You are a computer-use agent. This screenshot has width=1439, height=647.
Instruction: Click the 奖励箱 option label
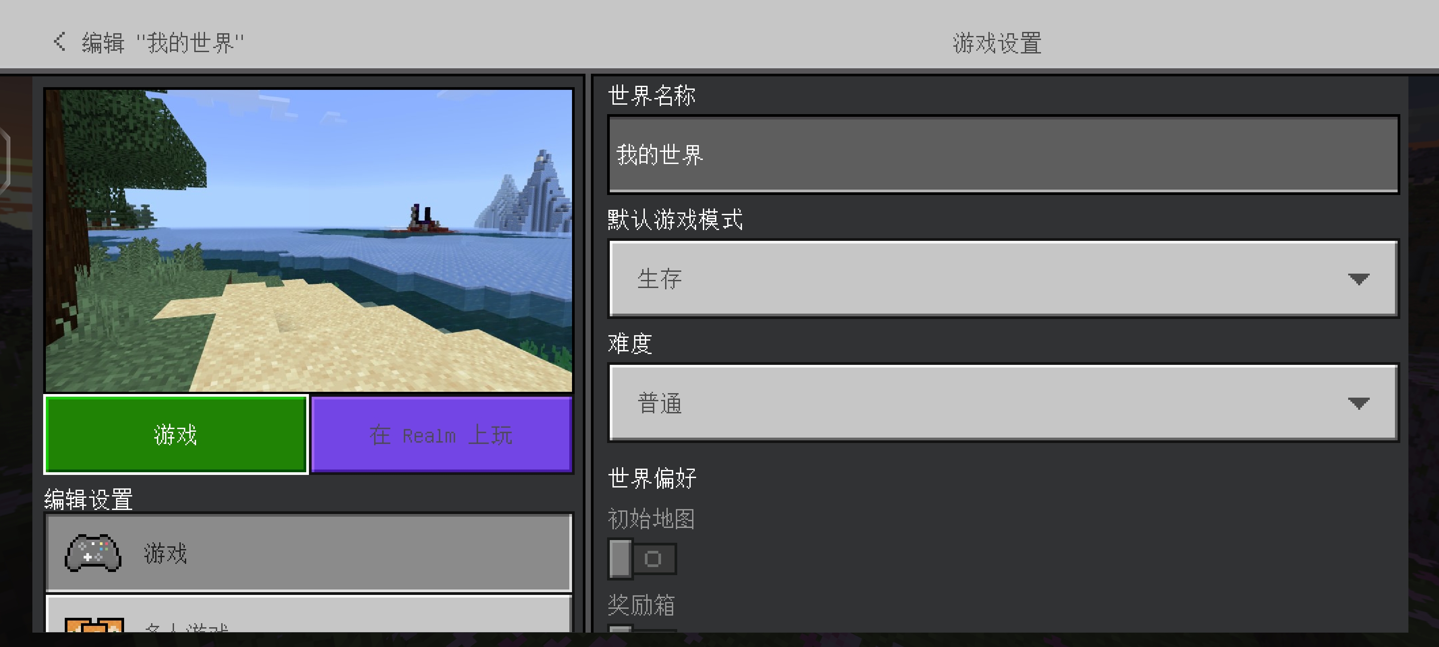641,605
